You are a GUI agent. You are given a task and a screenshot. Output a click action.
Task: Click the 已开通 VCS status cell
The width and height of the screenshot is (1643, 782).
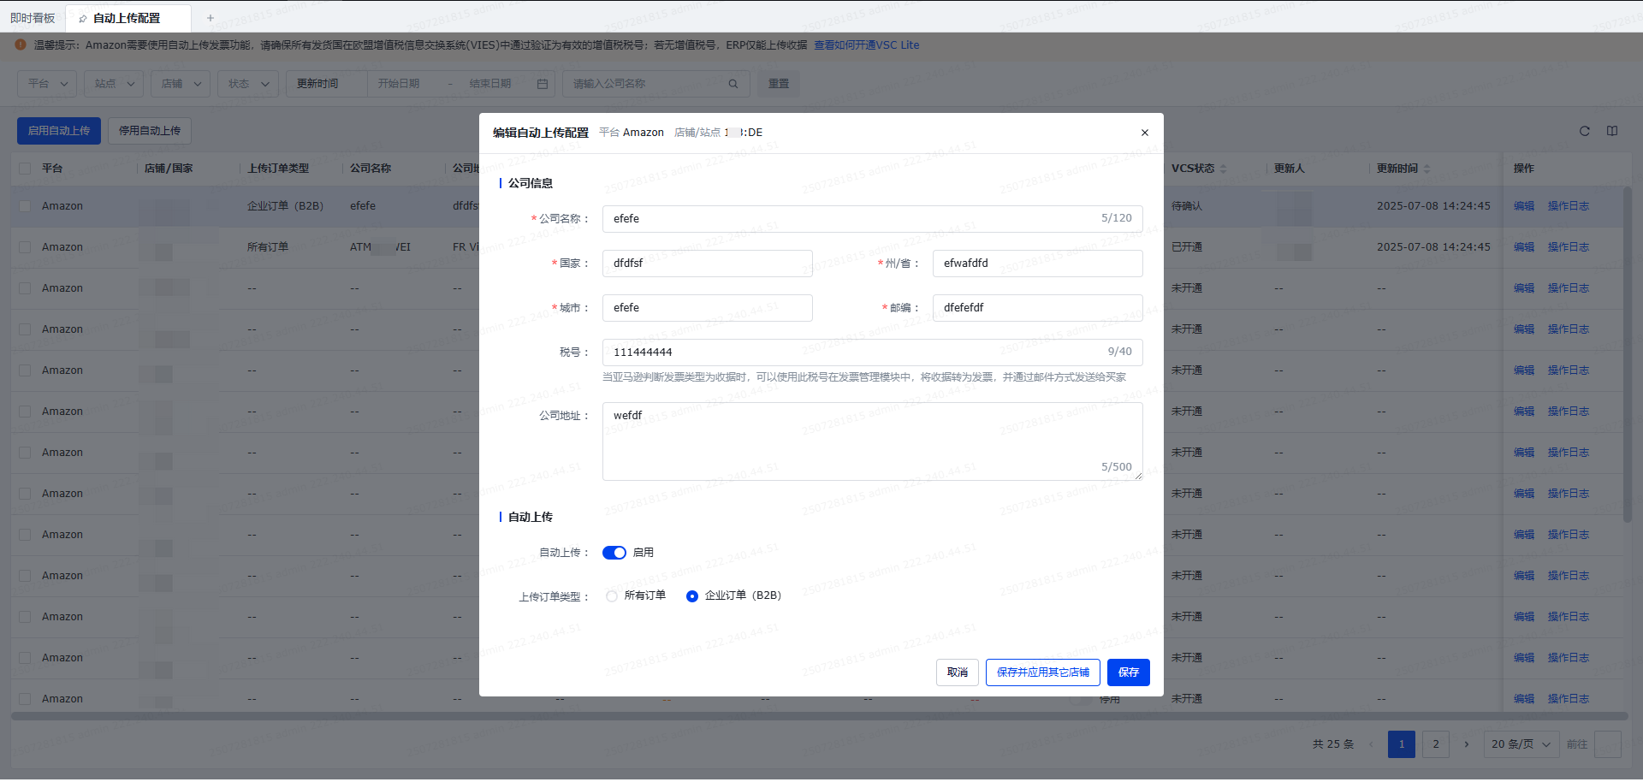tap(1187, 247)
